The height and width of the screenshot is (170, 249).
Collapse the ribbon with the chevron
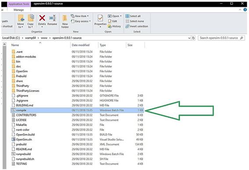240,10
